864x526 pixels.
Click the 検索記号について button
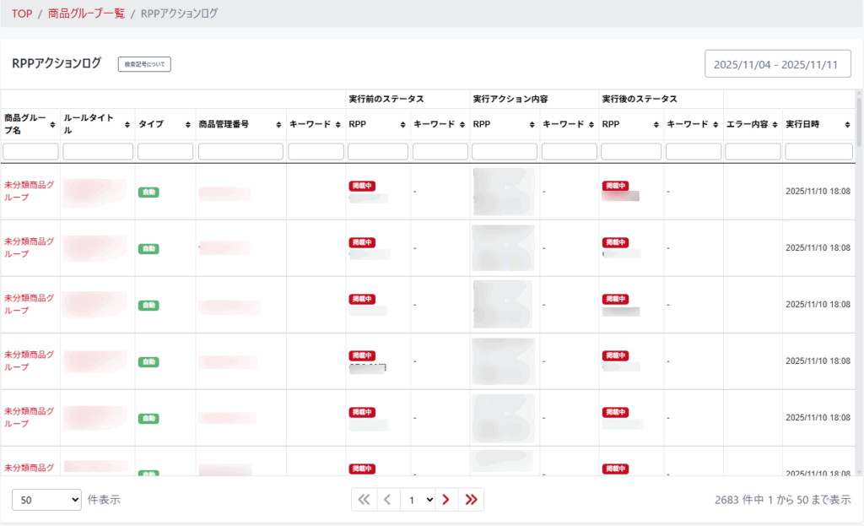coord(144,64)
